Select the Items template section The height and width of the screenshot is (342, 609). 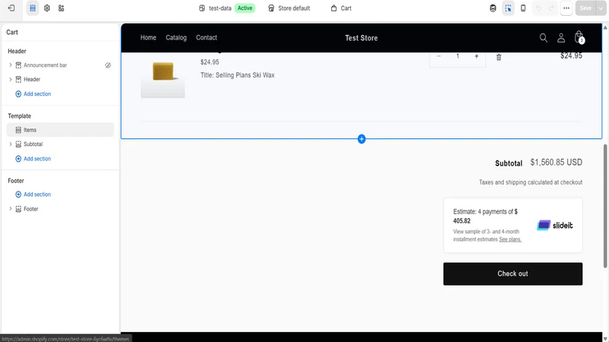point(60,130)
